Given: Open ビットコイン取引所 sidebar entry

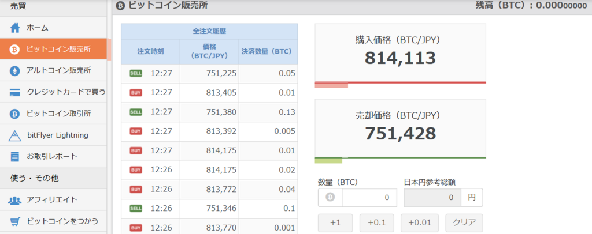Looking at the screenshot, I should coord(53,114).
